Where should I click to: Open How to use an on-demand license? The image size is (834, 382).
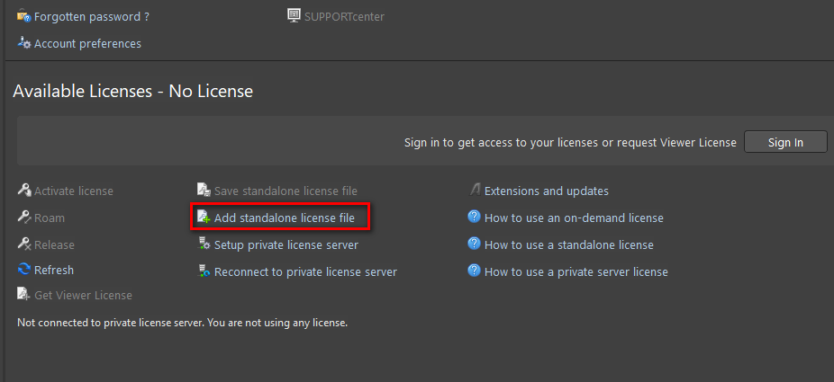tap(574, 218)
